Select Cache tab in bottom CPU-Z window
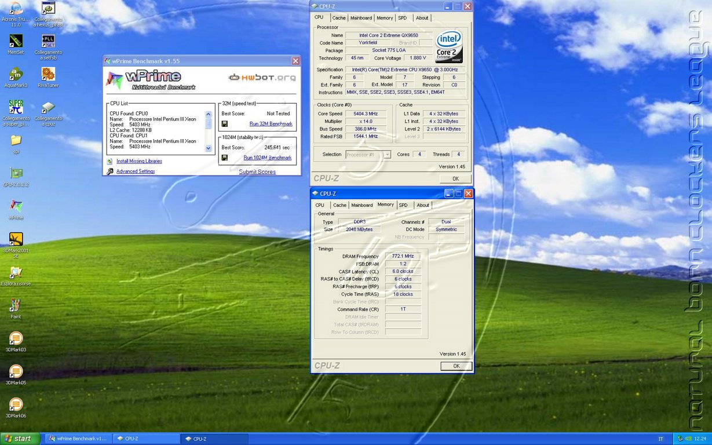This screenshot has height=445, width=712. pos(339,205)
